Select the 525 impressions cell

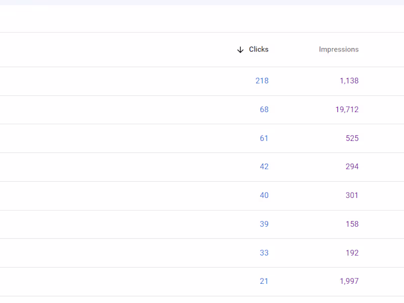(x=352, y=138)
